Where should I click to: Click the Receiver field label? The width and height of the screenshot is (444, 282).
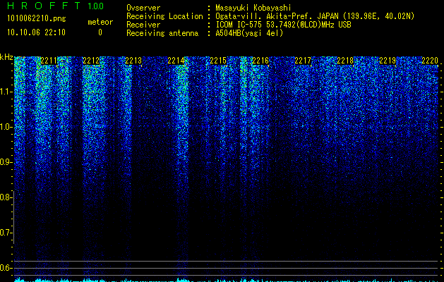[x=143, y=25]
